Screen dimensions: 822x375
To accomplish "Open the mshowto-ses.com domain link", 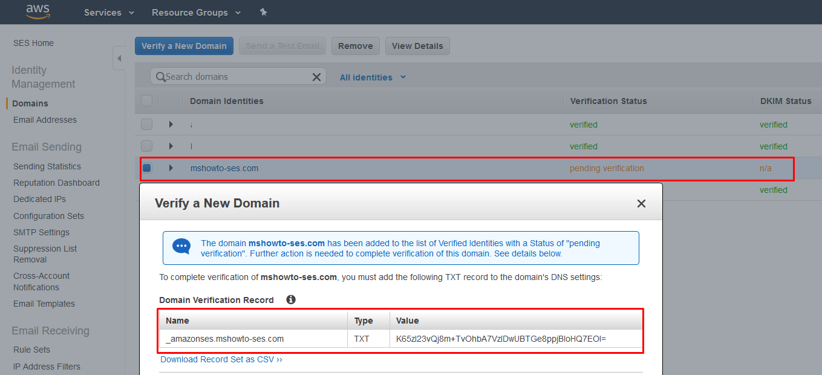I will tap(224, 168).
